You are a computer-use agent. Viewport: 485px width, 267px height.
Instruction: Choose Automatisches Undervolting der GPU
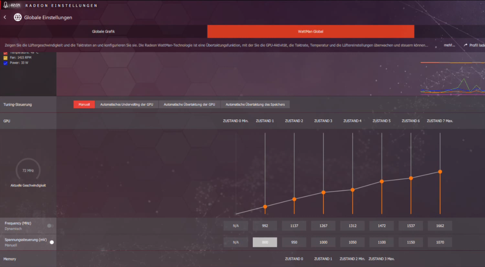pyautogui.click(x=127, y=104)
